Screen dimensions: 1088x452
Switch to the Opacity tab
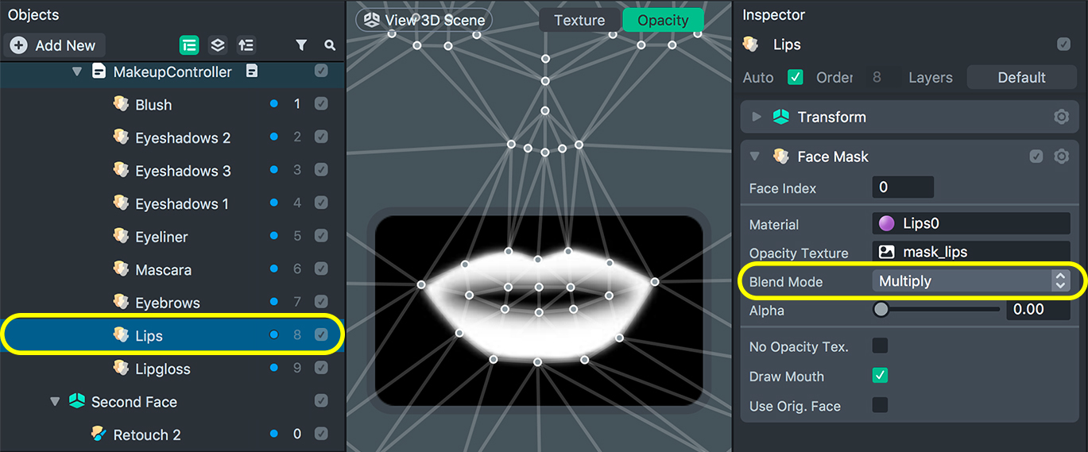663,21
